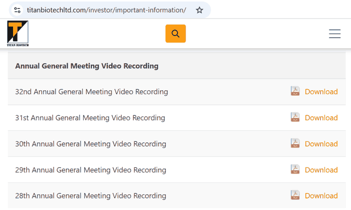This screenshot has height=210, width=351.
Task: Open the orange search button
Action: pyautogui.click(x=175, y=34)
